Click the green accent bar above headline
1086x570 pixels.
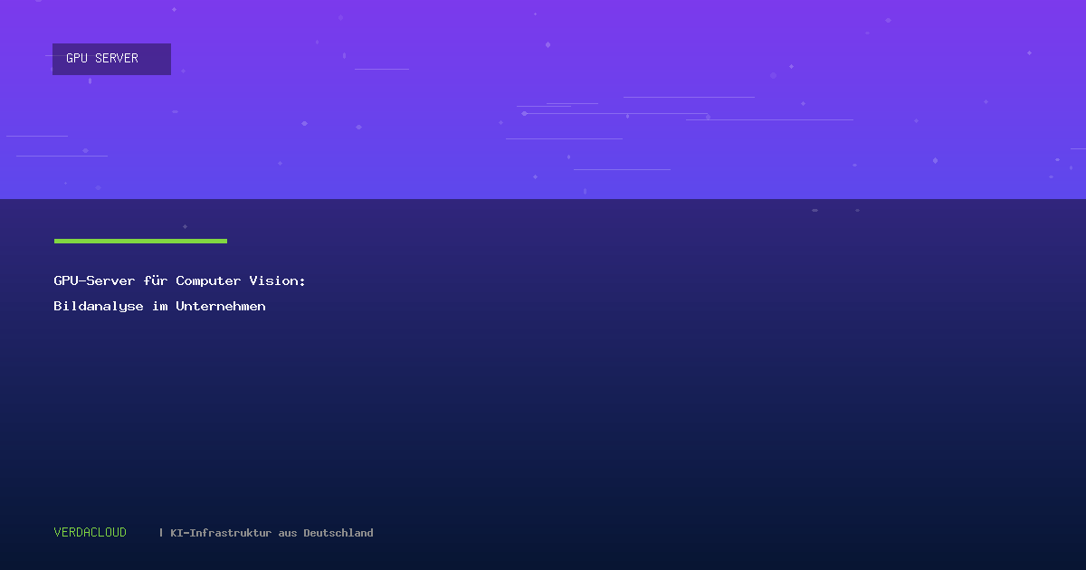click(140, 241)
